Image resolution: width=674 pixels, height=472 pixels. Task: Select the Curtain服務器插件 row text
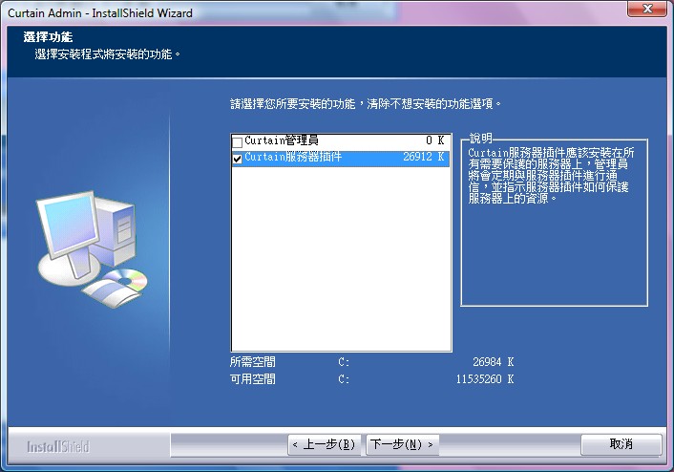click(x=293, y=157)
